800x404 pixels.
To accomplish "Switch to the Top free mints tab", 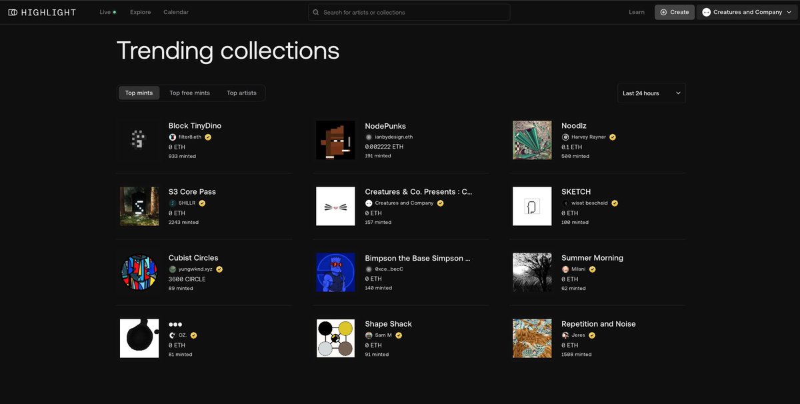I will point(189,93).
